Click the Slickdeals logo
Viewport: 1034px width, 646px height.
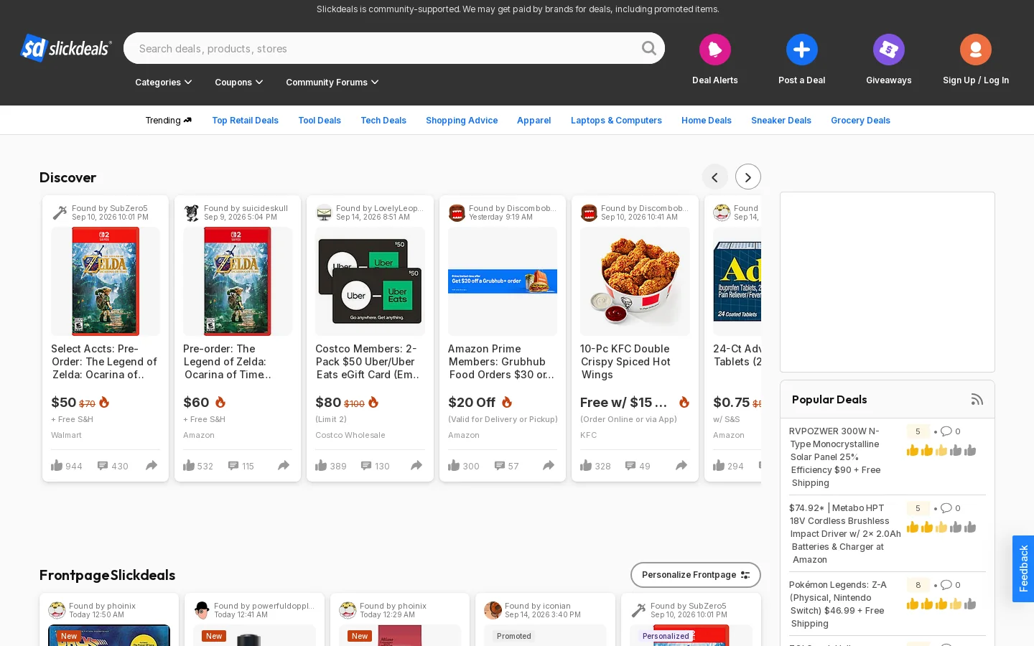coord(66,48)
